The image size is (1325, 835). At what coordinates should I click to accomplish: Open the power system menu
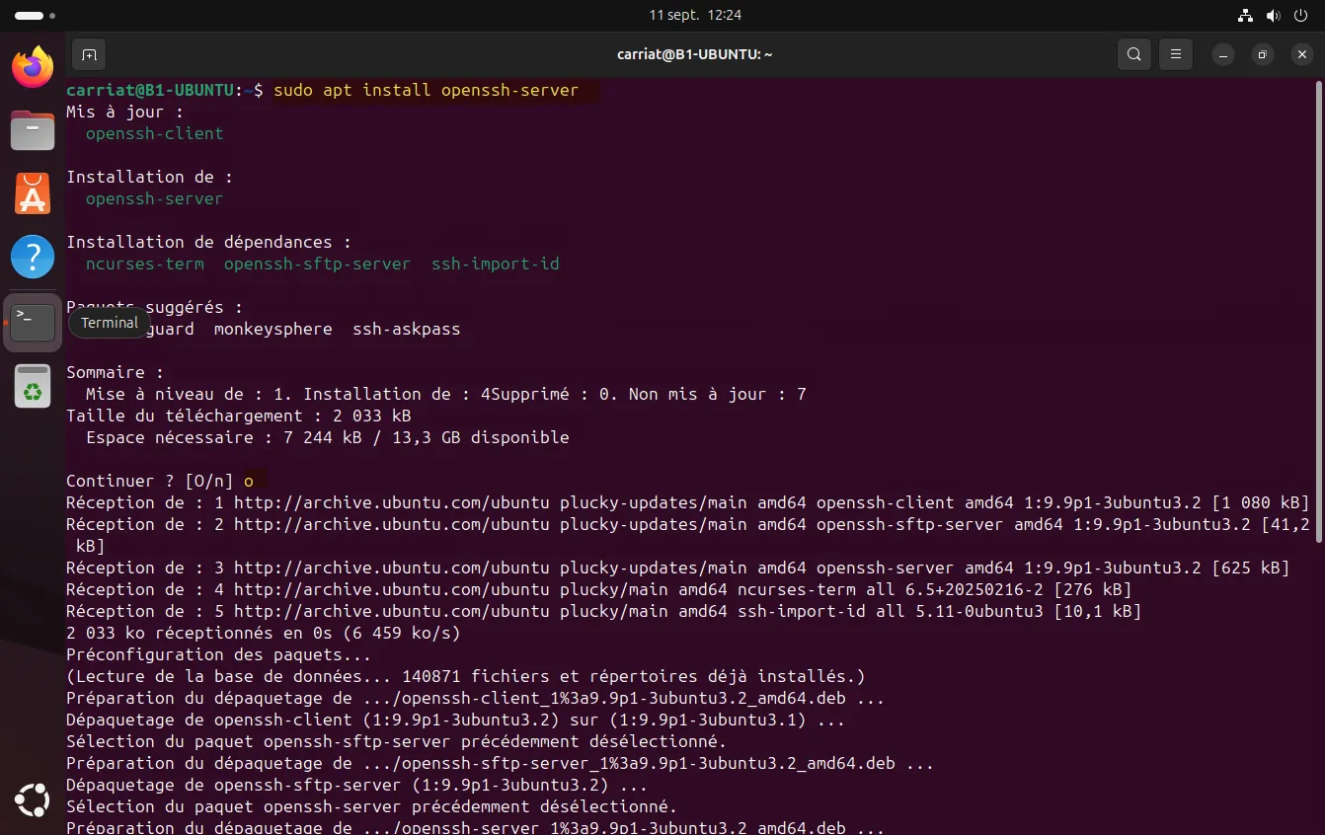[x=1299, y=16]
